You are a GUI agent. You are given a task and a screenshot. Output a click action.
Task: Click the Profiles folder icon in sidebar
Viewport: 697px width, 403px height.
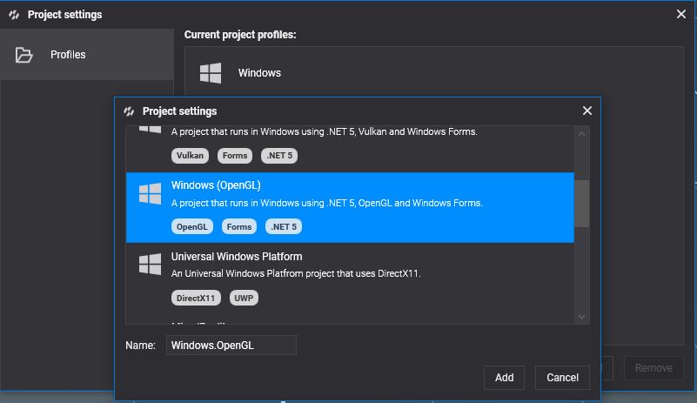tap(24, 55)
